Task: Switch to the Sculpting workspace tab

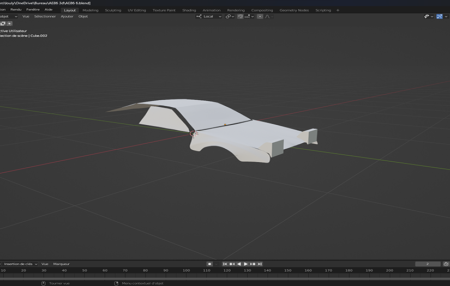Action: coord(113,10)
